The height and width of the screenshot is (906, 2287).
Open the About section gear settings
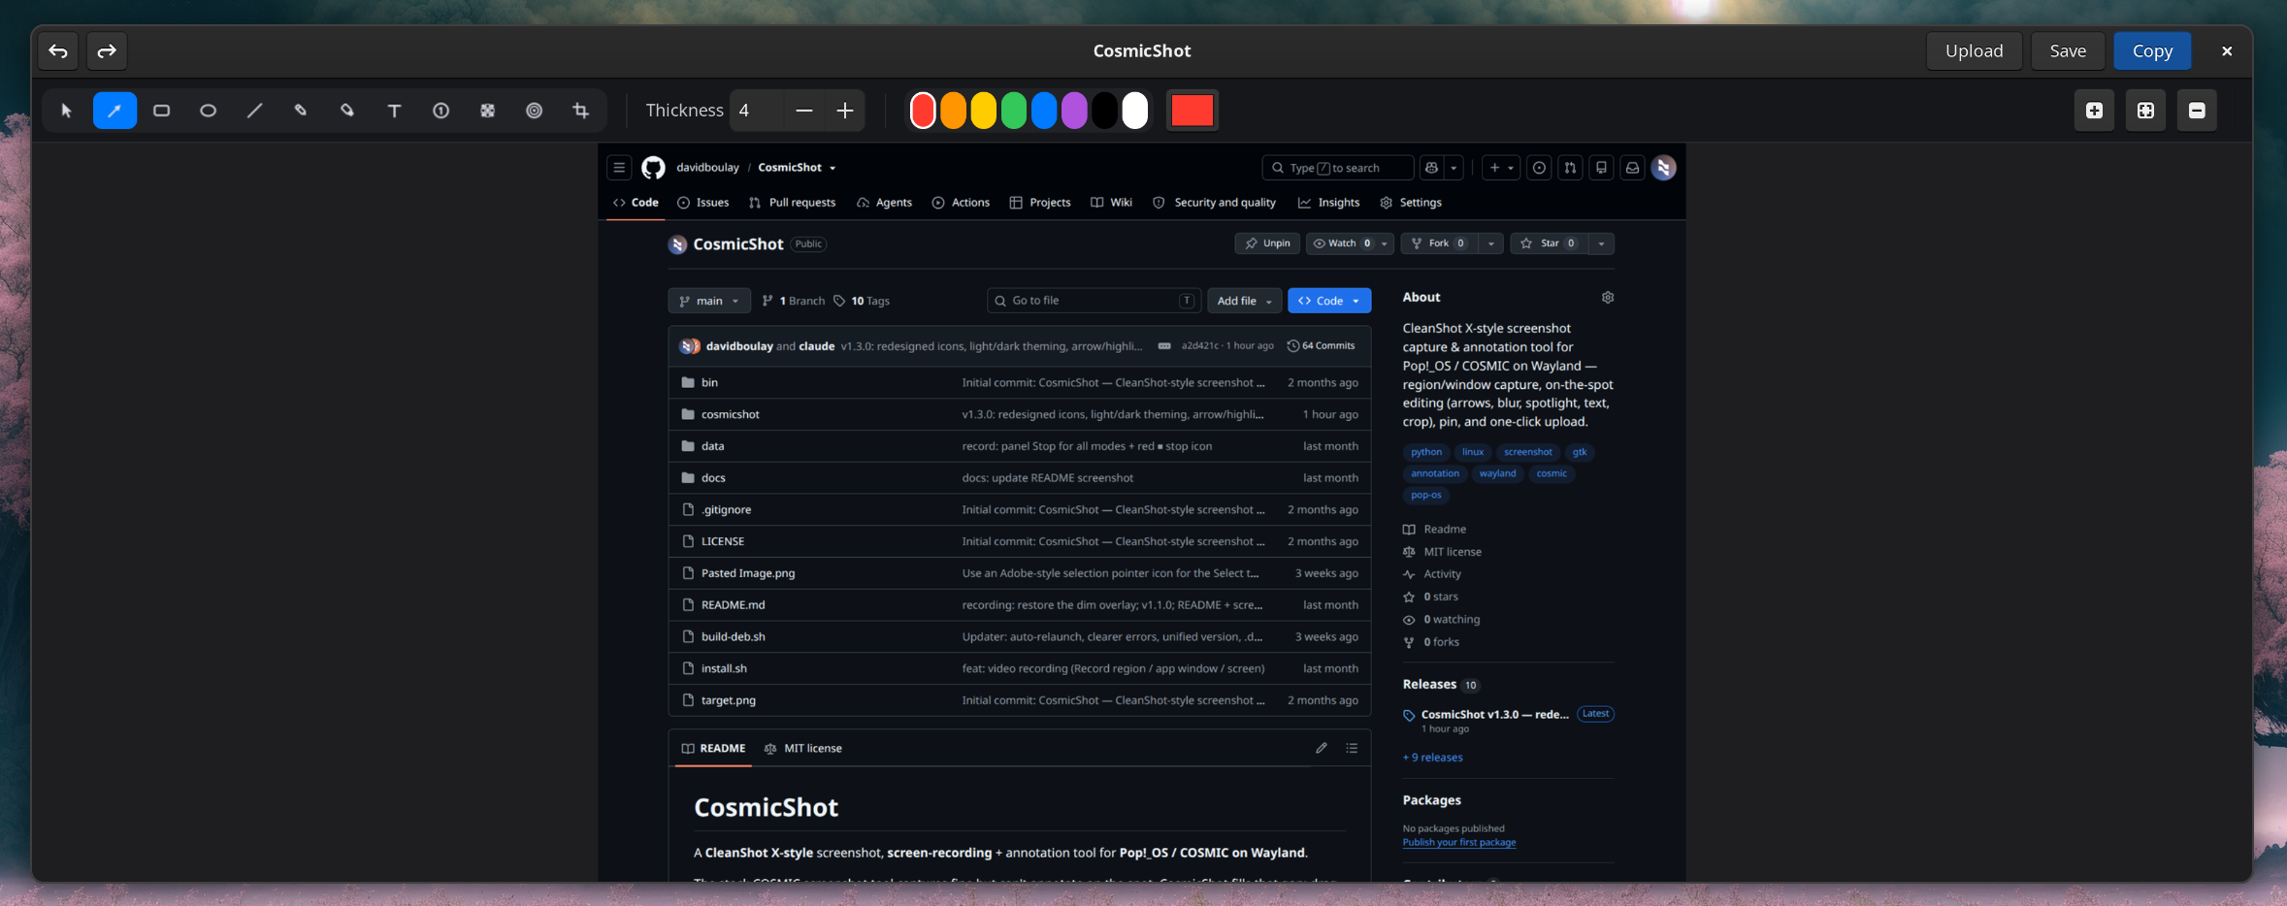pyautogui.click(x=1608, y=298)
